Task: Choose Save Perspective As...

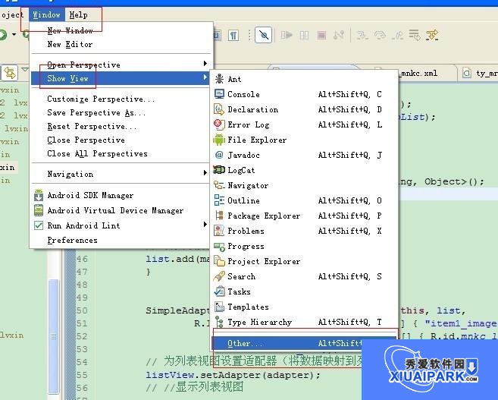Action: tap(121, 112)
